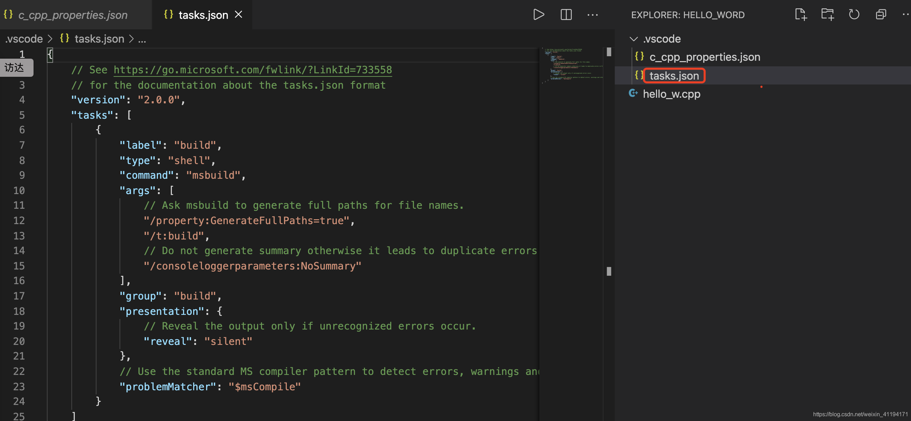Click the "msbuild" command value
This screenshot has height=421, width=911.
pos(213,175)
